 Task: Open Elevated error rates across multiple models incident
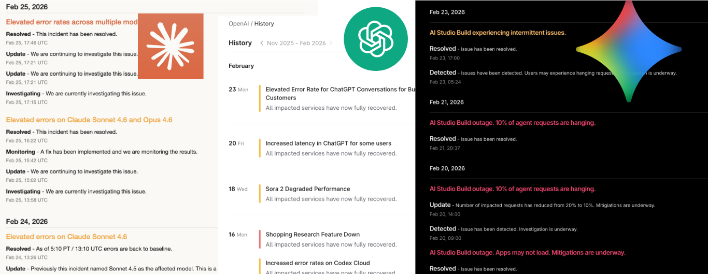(72, 22)
